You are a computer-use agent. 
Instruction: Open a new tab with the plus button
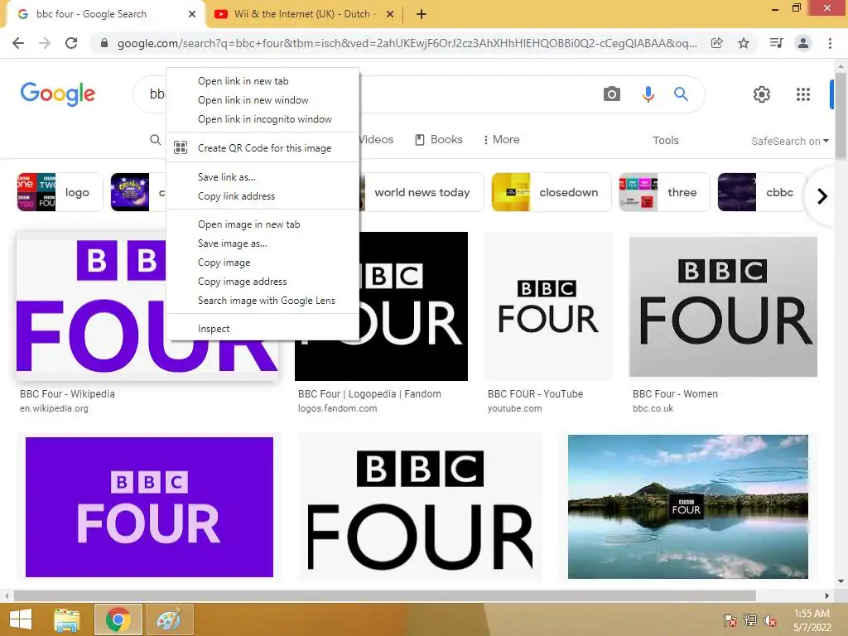pyautogui.click(x=422, y=14)
